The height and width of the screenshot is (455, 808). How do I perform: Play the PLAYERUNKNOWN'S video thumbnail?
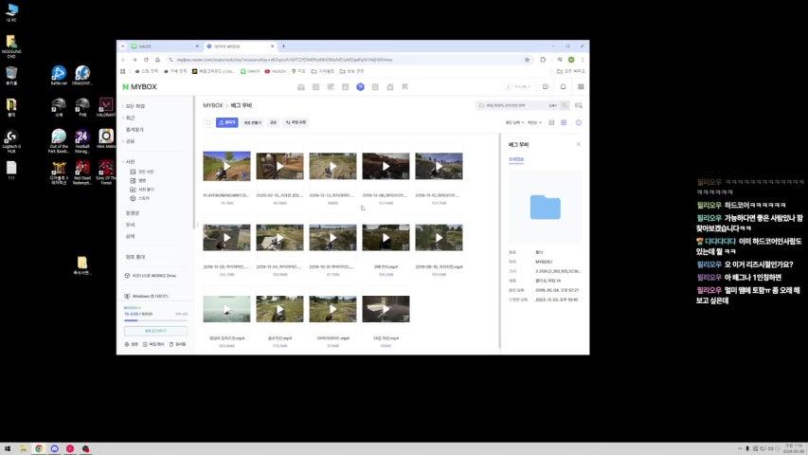point(226,166)
